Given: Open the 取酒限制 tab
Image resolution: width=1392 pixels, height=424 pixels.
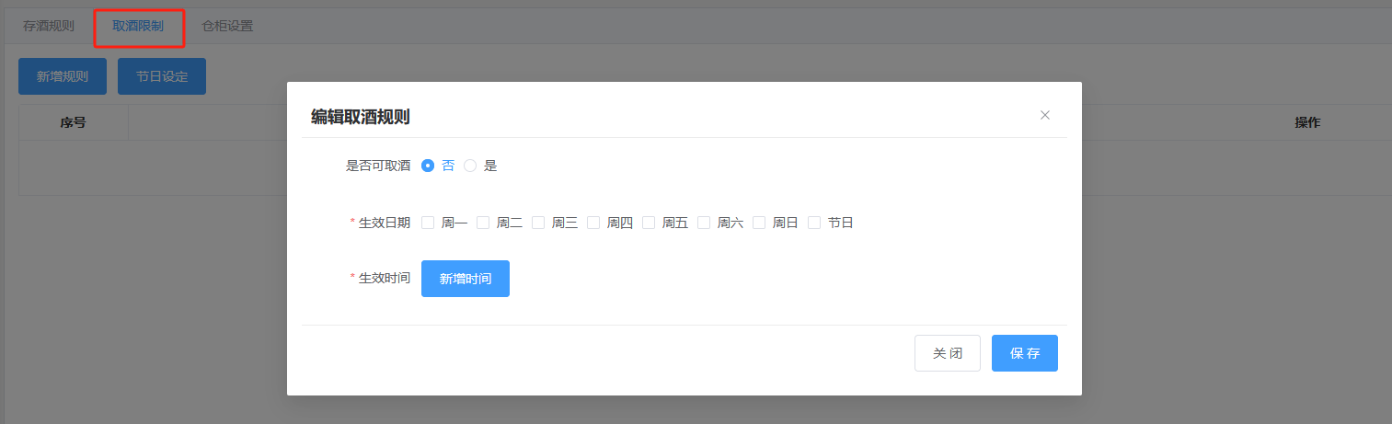Looking at the screenshot, I should [x=138, y=26].
